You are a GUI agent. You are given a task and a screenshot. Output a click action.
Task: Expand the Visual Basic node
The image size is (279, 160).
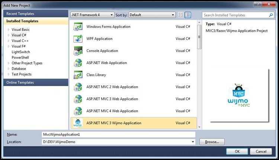9,30
